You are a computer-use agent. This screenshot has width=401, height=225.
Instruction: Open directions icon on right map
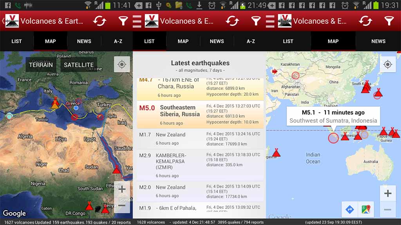click(350, 209)
